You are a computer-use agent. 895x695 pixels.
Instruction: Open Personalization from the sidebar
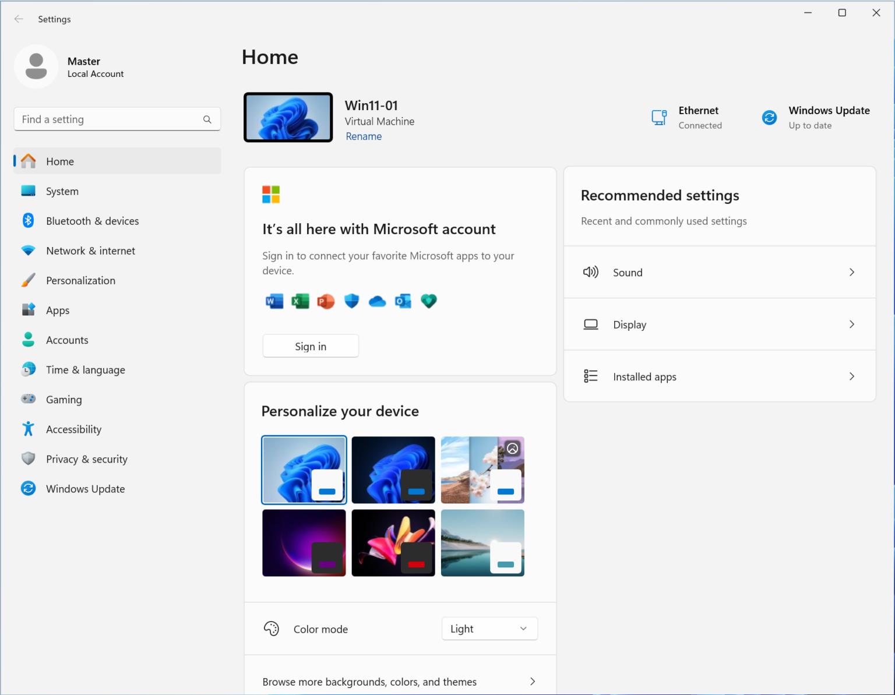80,280
